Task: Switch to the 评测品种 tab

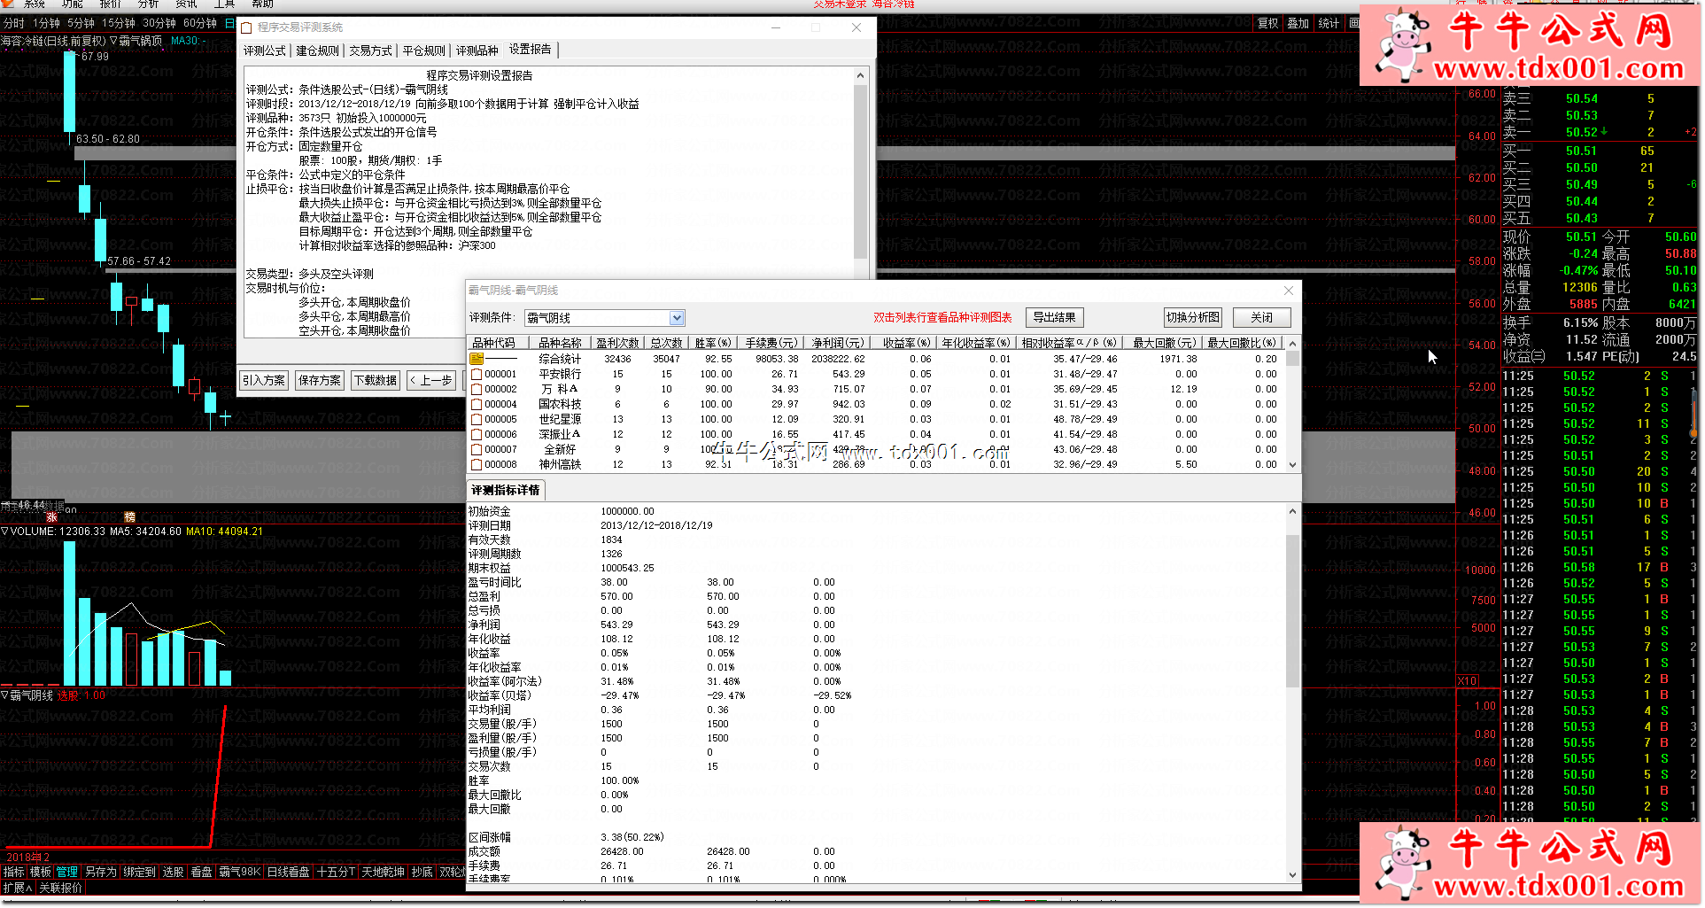Action: [477, 50]
